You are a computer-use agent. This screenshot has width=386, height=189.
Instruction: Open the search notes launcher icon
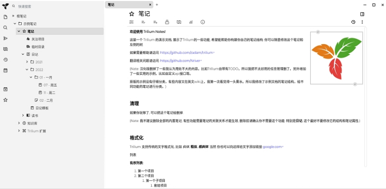coord(6,27)
